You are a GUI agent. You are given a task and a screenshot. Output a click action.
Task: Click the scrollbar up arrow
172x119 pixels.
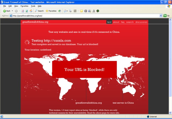[170, 20]
